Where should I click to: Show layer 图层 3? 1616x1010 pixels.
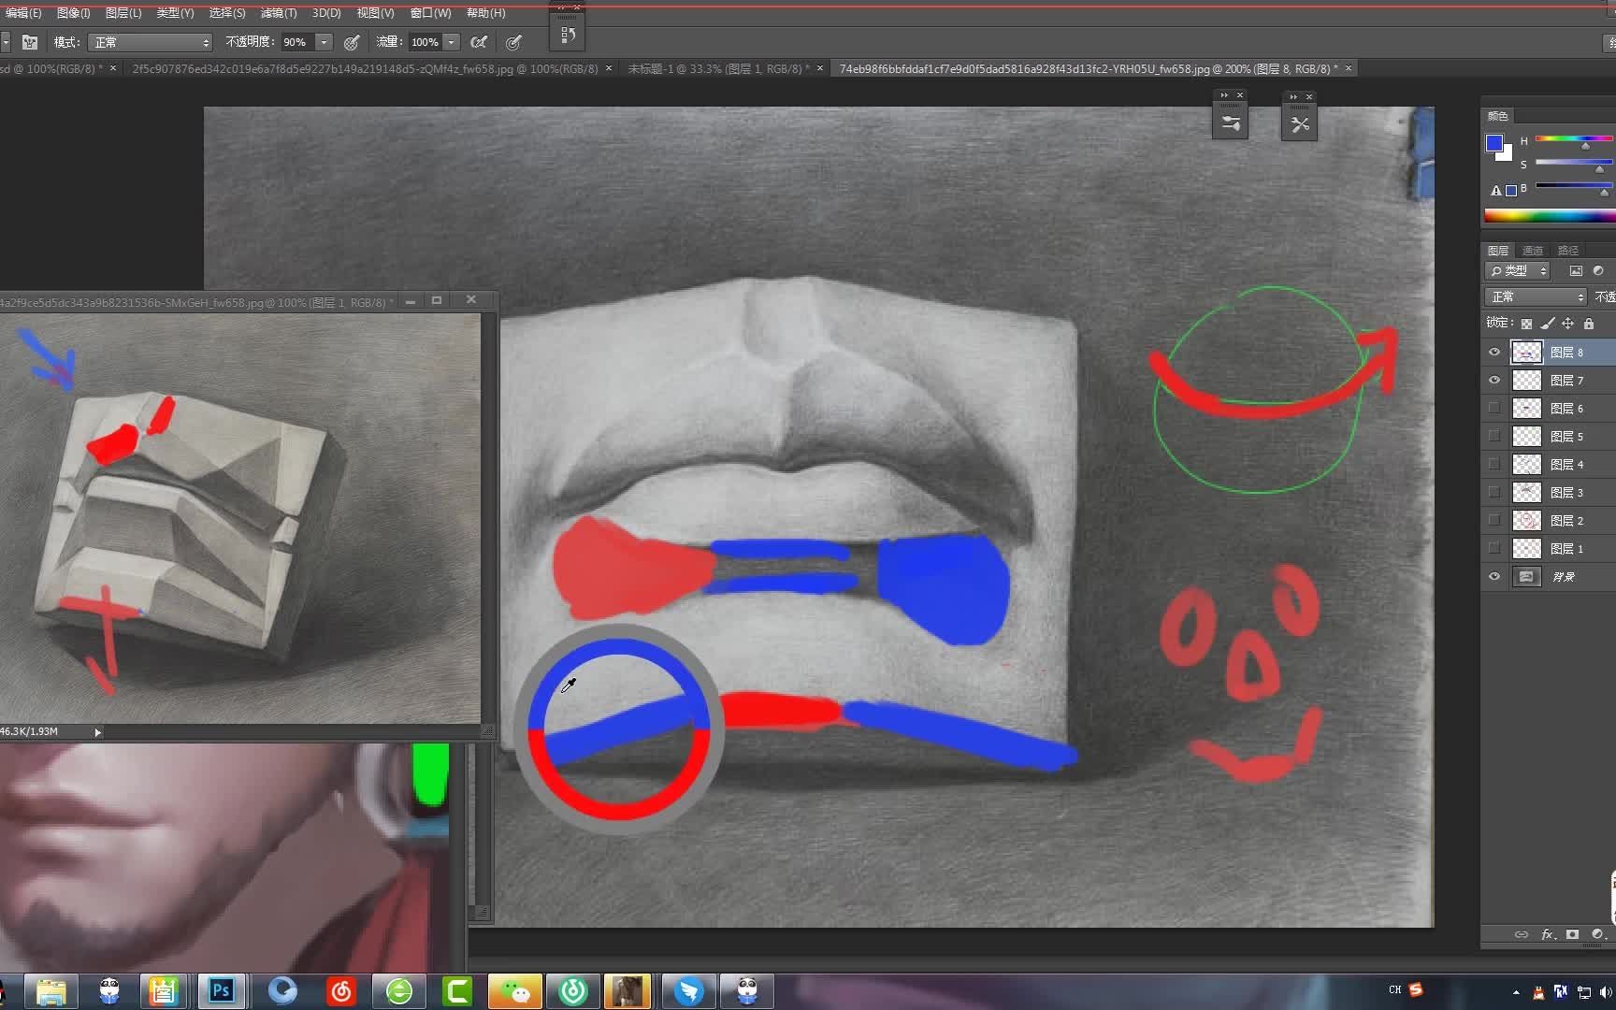tap(1494, 493)
